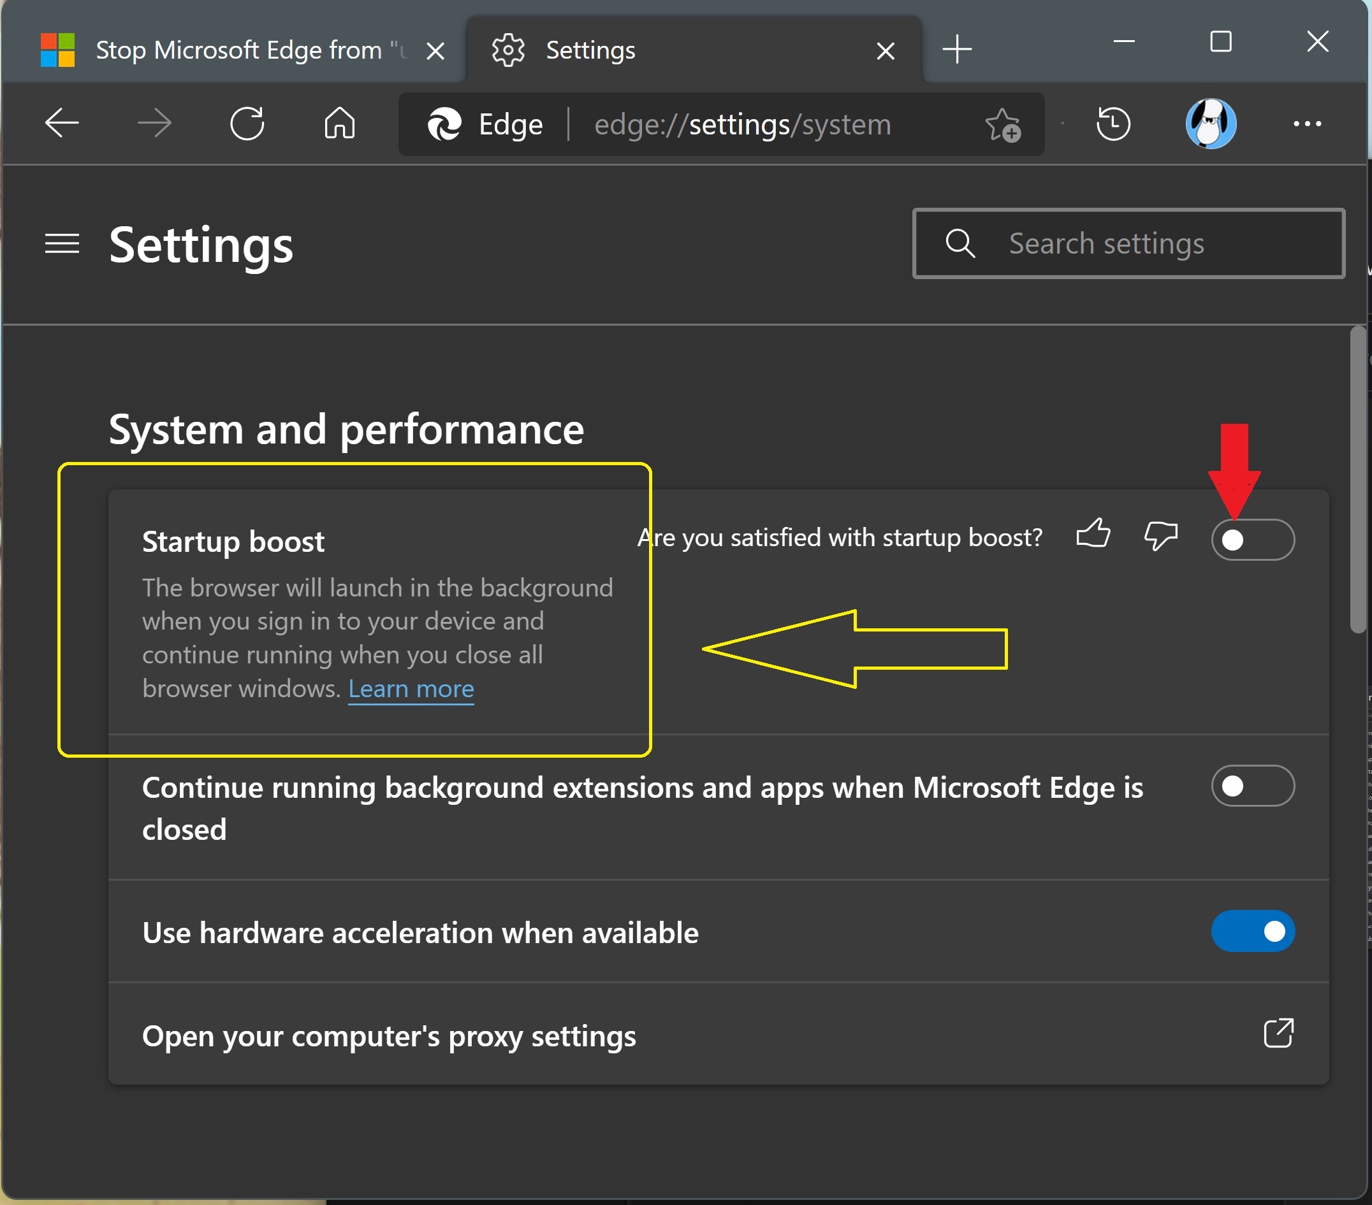The width and height of the screenshot is (1372, 1205).
Task: Open the user profile avatar
Action: pyautogui.click(x=1211, y=124)
